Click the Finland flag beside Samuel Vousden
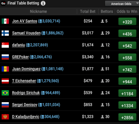The image size is (139, 124). [5, 33]
